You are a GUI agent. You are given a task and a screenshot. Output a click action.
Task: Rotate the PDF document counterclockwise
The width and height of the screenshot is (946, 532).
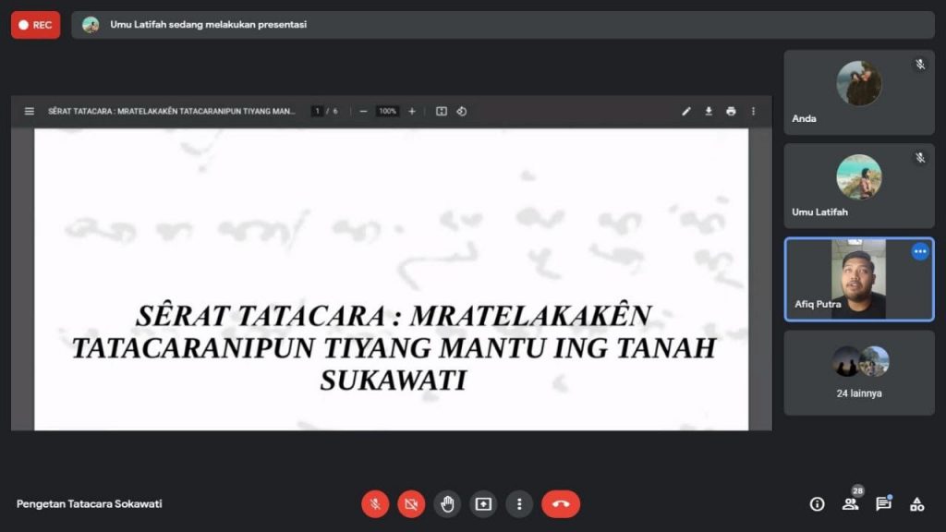(x=462, y=111)
